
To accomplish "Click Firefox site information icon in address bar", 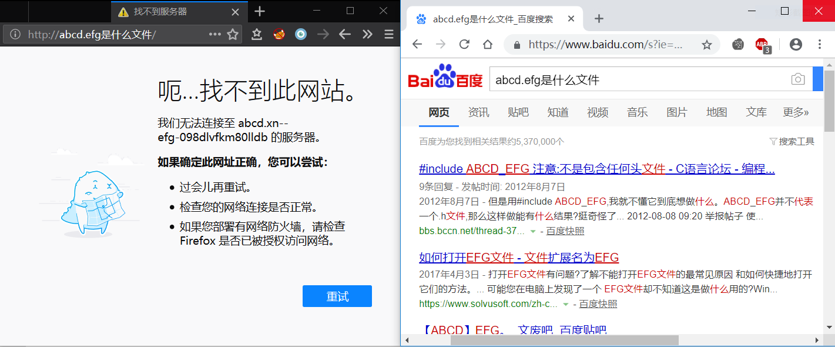I will 15,35.
